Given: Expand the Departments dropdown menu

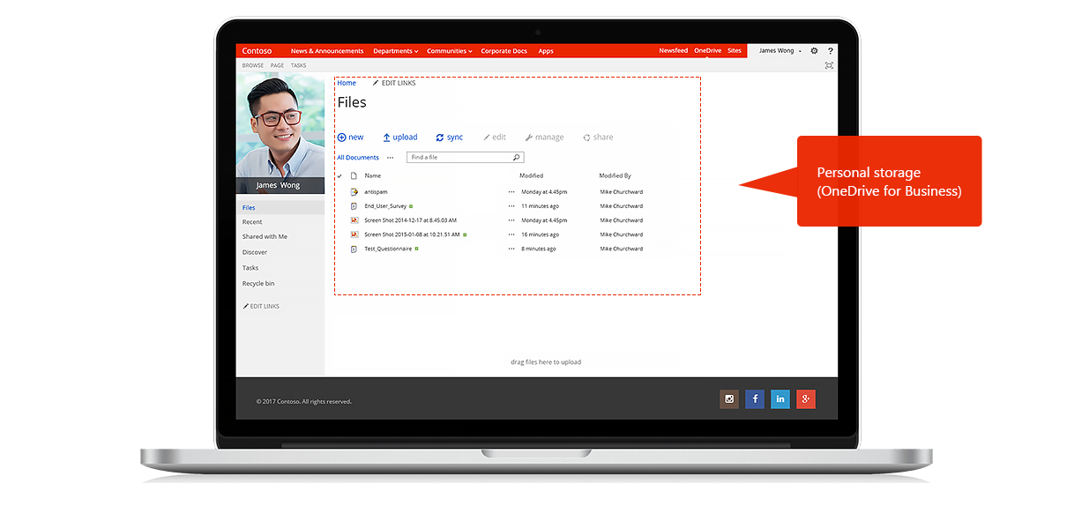Looking at the screenshot, I should (396, 51).
